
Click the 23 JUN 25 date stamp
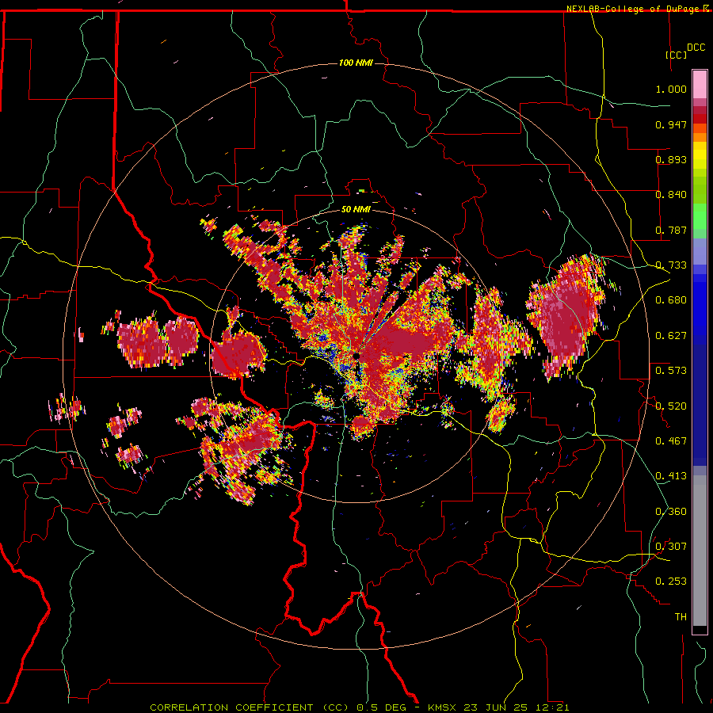(497, 707)
